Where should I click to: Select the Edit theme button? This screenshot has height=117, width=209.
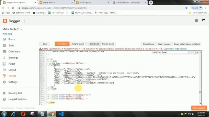[x=94, y=44]
